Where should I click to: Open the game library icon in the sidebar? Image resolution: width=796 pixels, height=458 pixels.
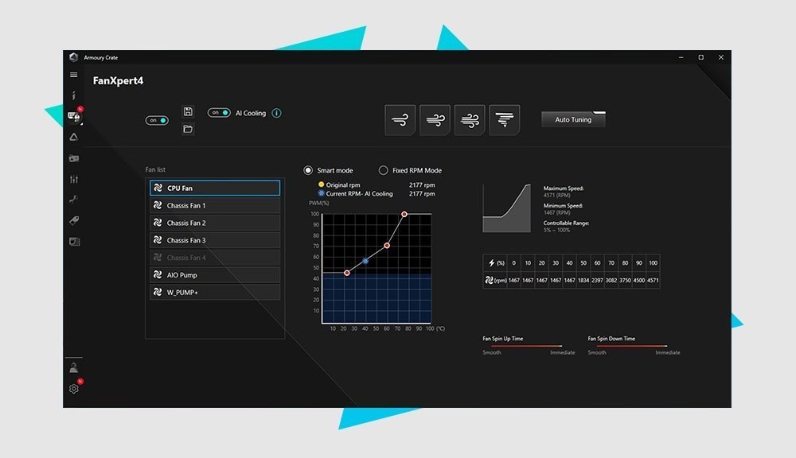(73, 158)
